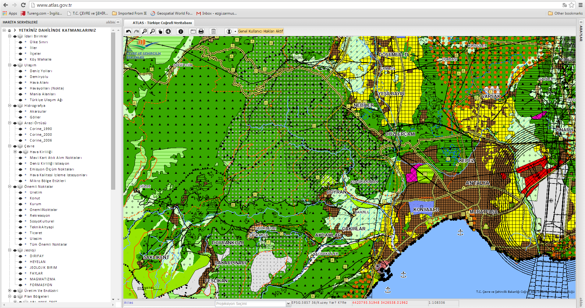Screen dimensions: 585x308
Task: Open the Other bookmarks folder
Action: coord(565,13)
